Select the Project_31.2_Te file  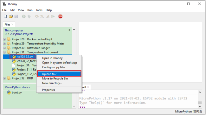(x=26, y=74)
